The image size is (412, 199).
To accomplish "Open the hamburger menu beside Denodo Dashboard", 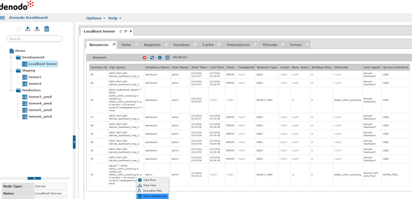I will click(x=2, y=18).
